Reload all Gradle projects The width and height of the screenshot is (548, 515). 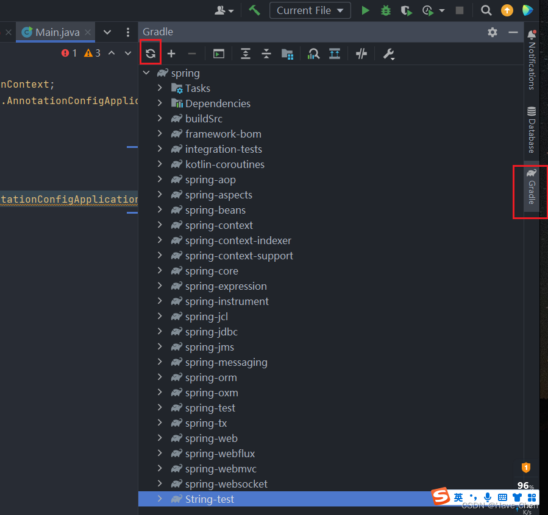[x=151, y=54]
